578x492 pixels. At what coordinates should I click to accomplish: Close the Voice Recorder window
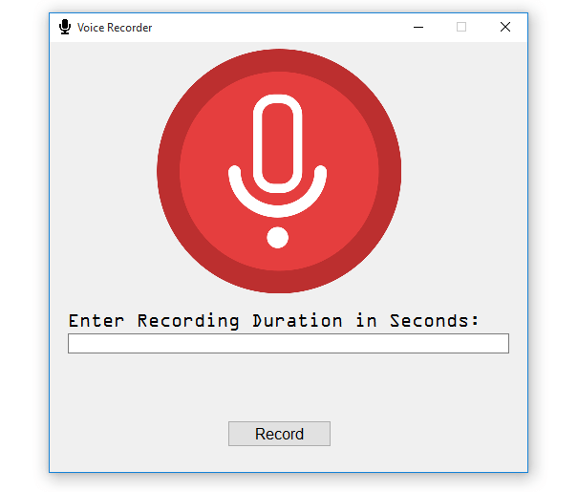click(505, 27)
